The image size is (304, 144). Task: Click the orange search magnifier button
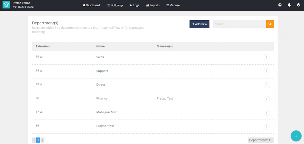coord(270,24)
